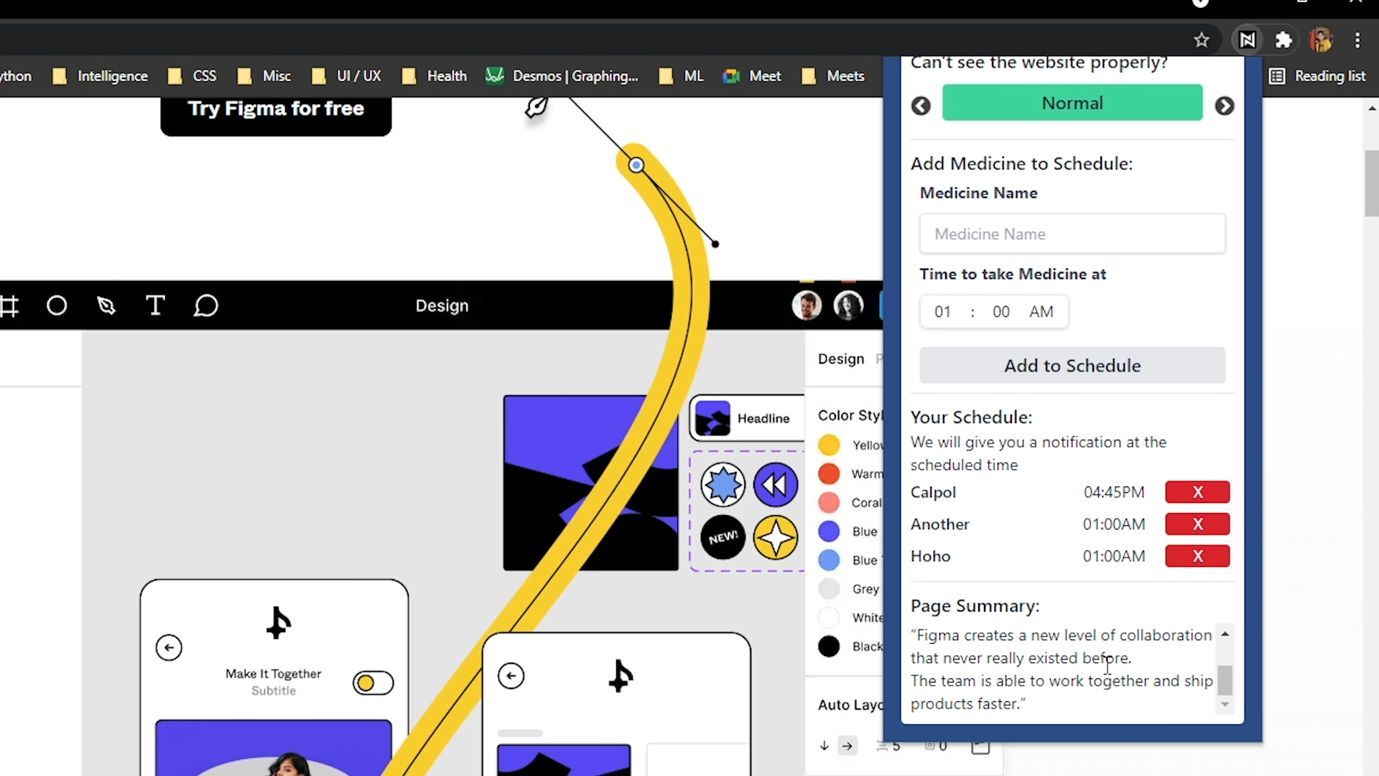The height and width of the screenshot is (776, 1379).
Task: Switch to previous display mode arrow
Action: (921, 106)
